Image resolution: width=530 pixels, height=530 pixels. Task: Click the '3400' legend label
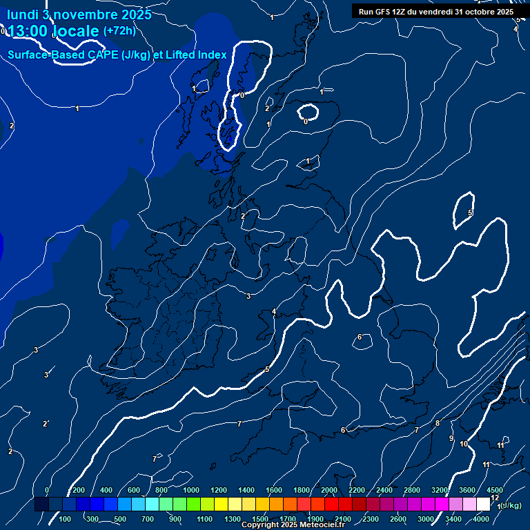click(453, 519)
